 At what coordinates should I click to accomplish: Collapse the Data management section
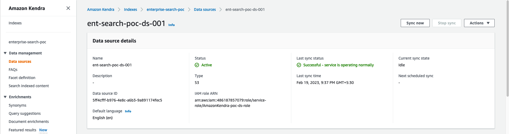5,53
